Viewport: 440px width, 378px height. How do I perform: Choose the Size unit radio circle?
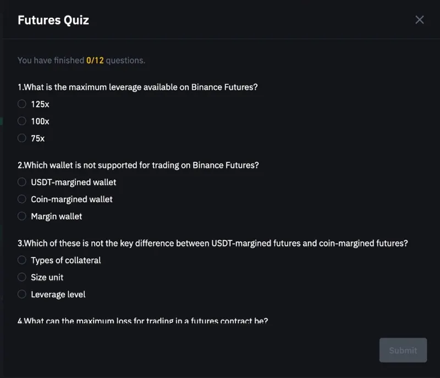tap(22, 277)
